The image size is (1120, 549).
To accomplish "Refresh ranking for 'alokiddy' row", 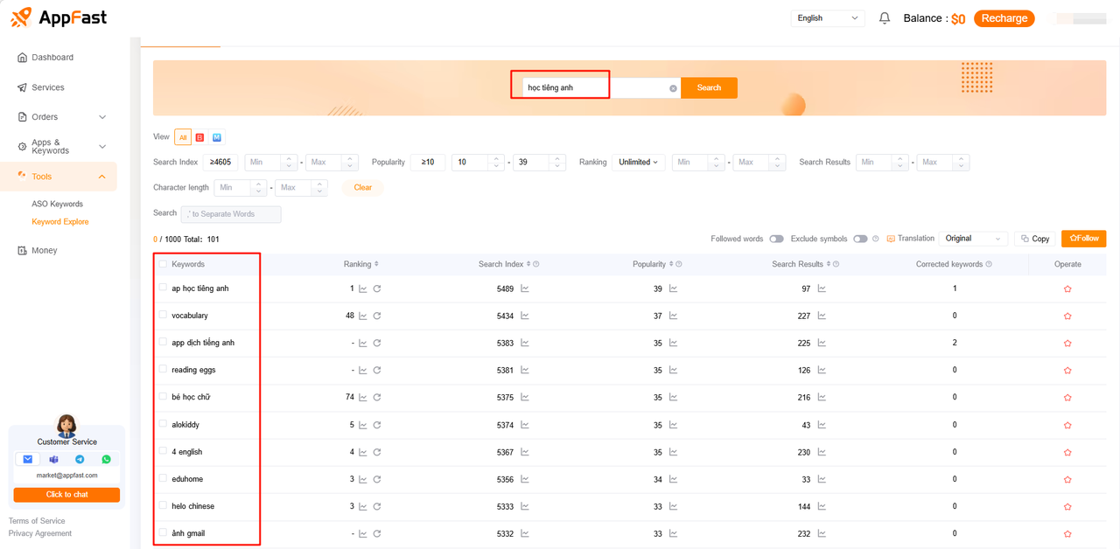I will (x=377, y=425).
